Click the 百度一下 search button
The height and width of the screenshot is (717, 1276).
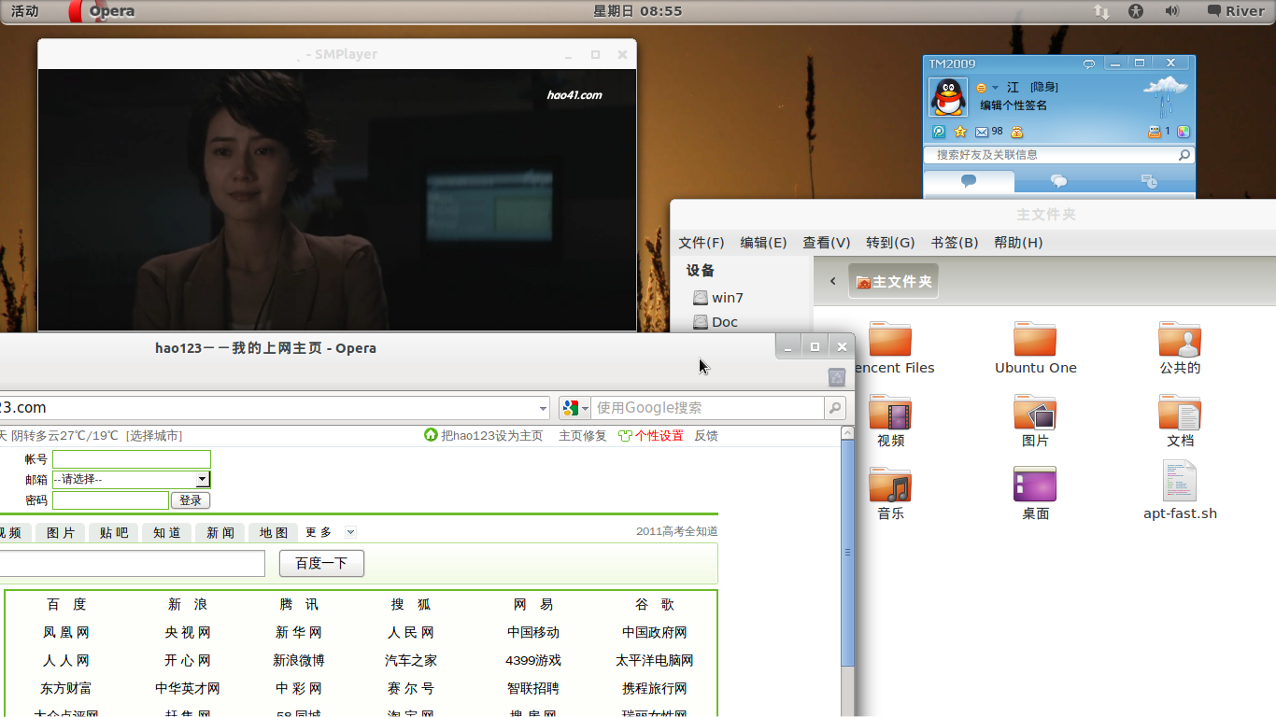[x=321, y=563]
